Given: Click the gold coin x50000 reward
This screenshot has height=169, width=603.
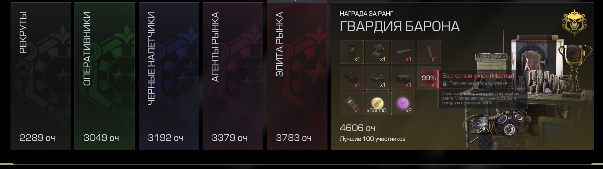Looking at the screenshot, I should tap(377, 103).
